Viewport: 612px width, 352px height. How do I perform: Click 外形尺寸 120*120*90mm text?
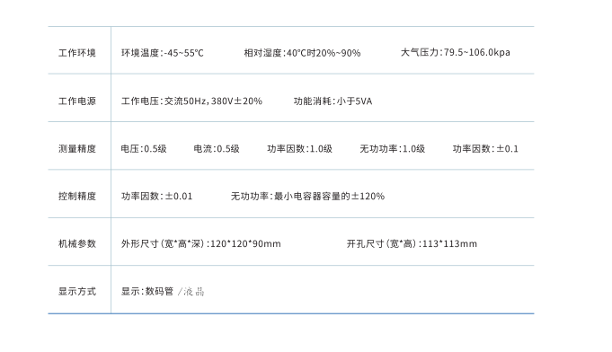201,243
